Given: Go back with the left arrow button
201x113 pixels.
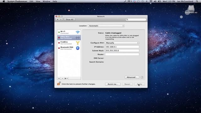Looking at the screenshot, I should coord(57,19).
